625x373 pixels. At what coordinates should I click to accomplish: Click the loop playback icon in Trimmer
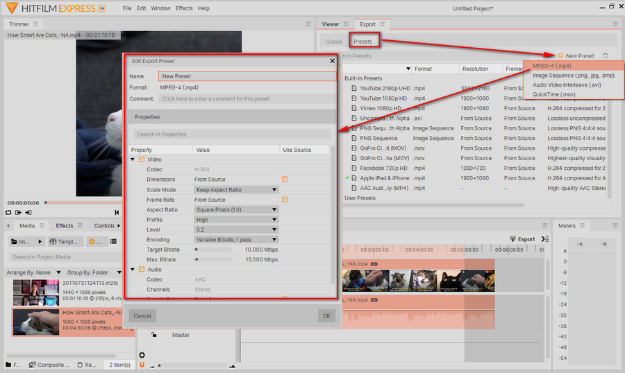tap(8, 213)
